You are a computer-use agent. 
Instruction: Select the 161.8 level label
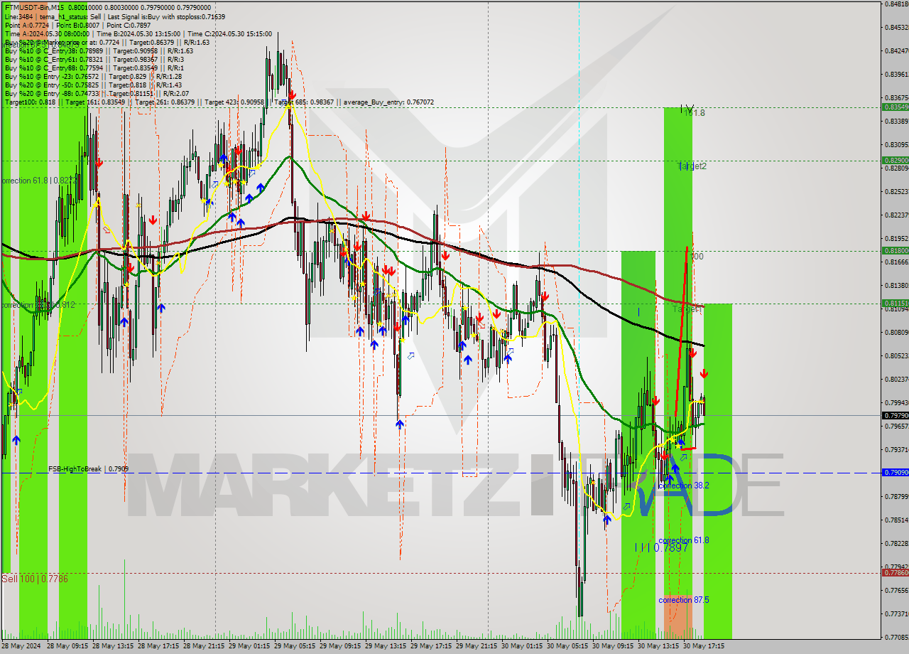coord(694,113)
